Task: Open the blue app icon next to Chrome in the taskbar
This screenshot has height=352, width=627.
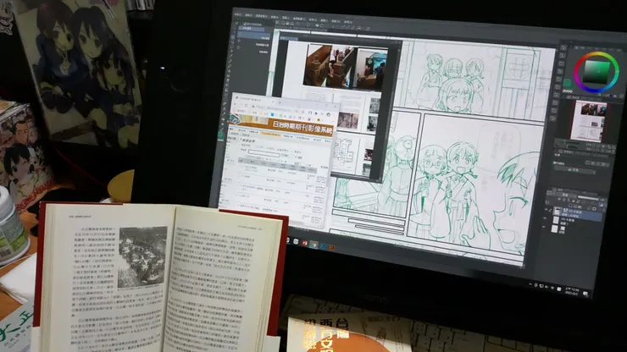Action: 323,246
